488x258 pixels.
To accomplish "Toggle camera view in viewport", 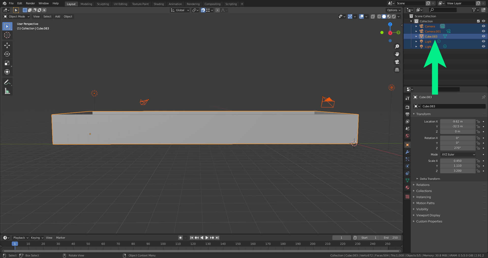I will [x=397, y=62].
